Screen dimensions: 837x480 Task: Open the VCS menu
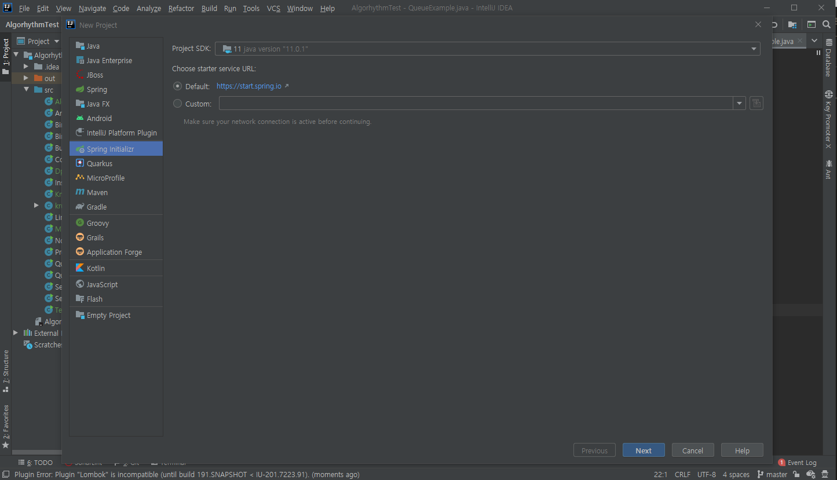(x=273, y=8)
